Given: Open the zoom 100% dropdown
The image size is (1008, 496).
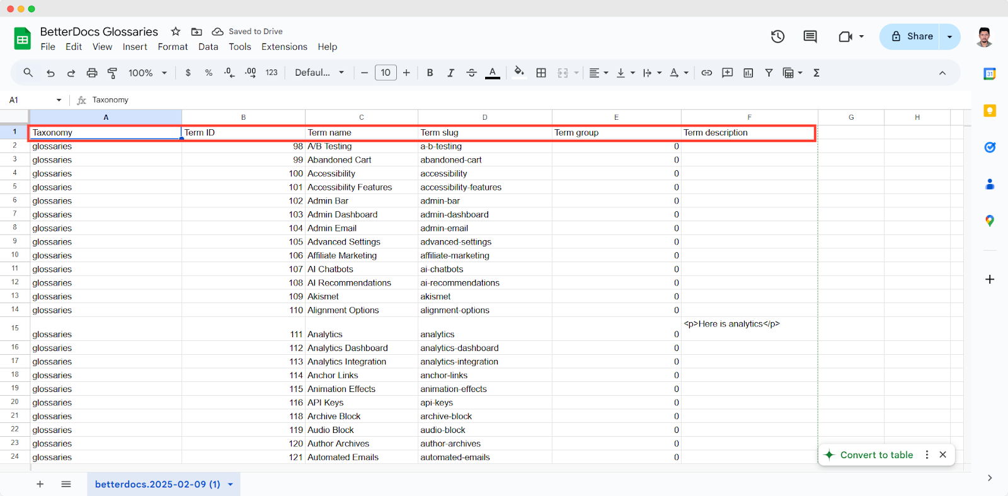Looking at the screenshot, I should click(147, 73).
